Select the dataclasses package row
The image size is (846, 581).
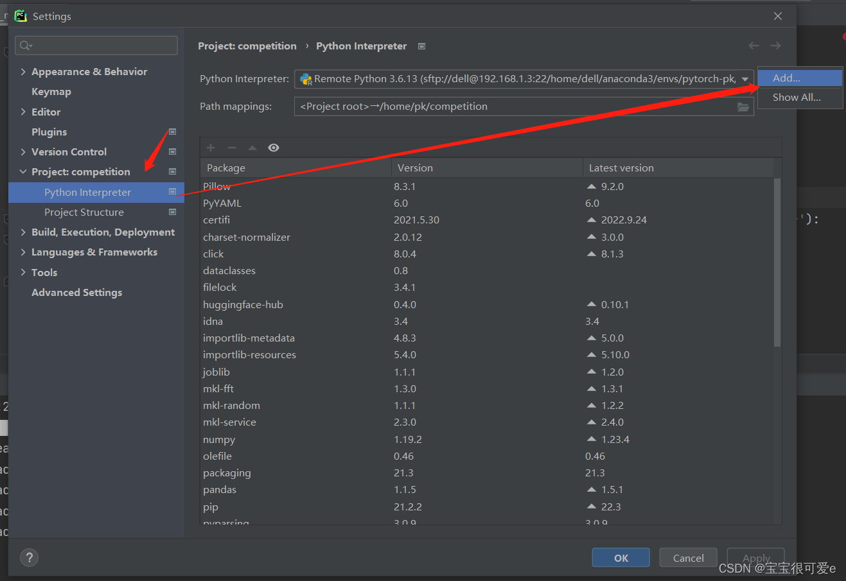487,270
